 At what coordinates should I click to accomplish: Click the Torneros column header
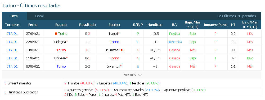click(x=12, y=25)
